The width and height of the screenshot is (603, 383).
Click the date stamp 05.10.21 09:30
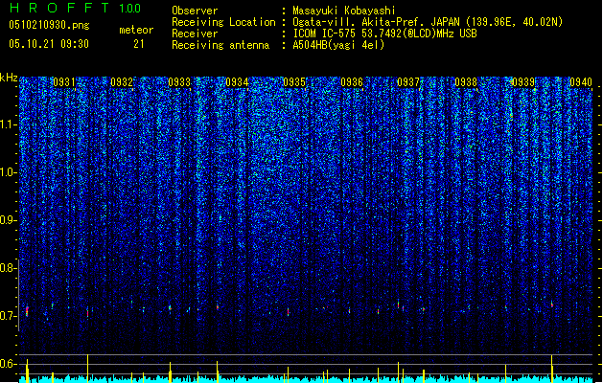pyautogui.click(x=49, y=44)
